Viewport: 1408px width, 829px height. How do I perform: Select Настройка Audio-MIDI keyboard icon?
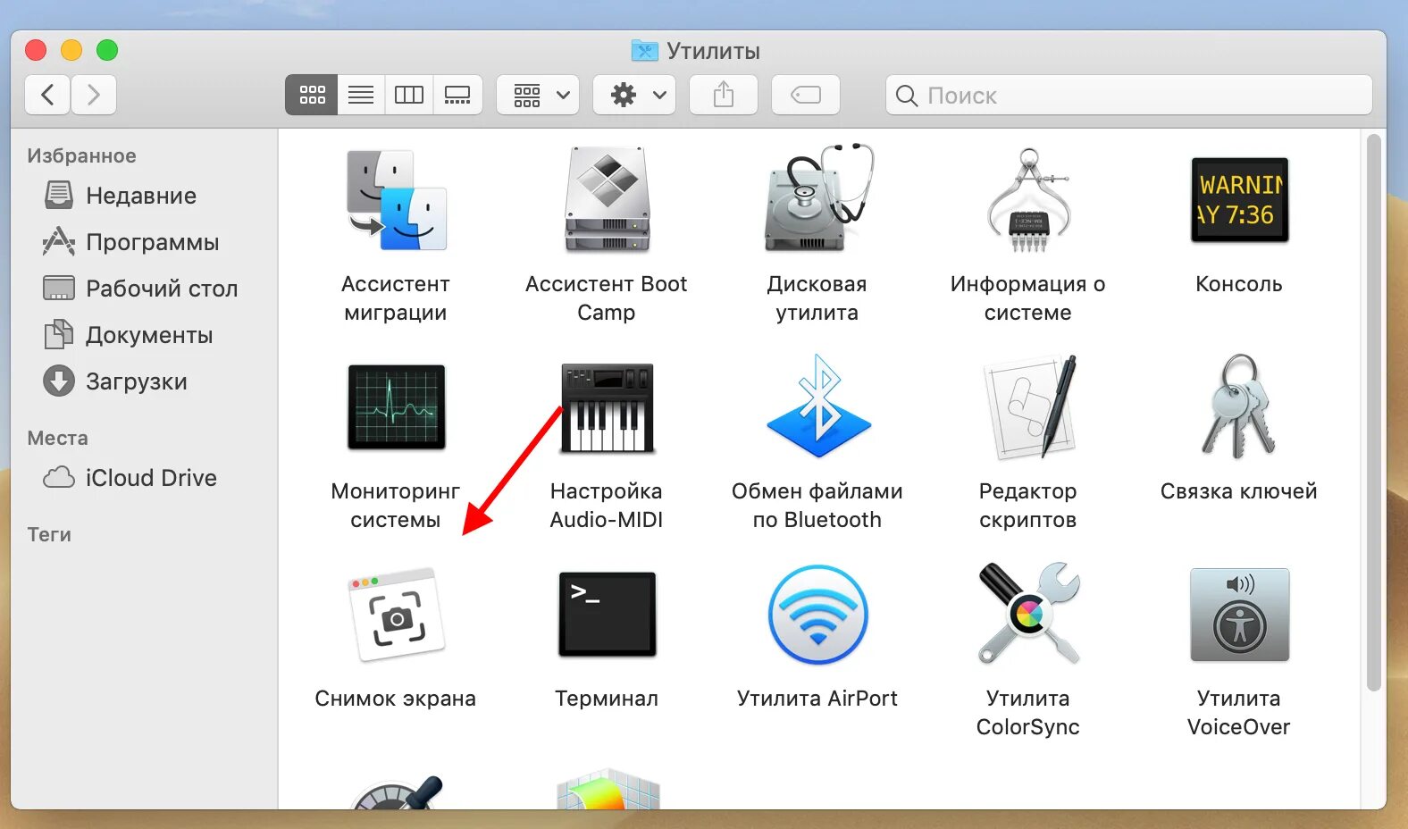click(x=607, y=408)
